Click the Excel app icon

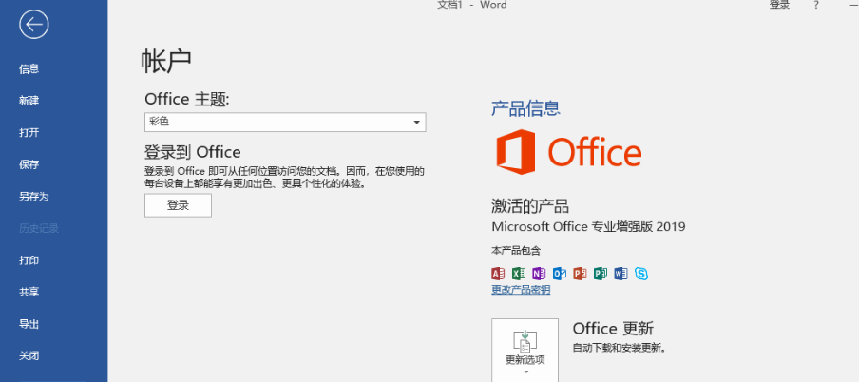518,273
